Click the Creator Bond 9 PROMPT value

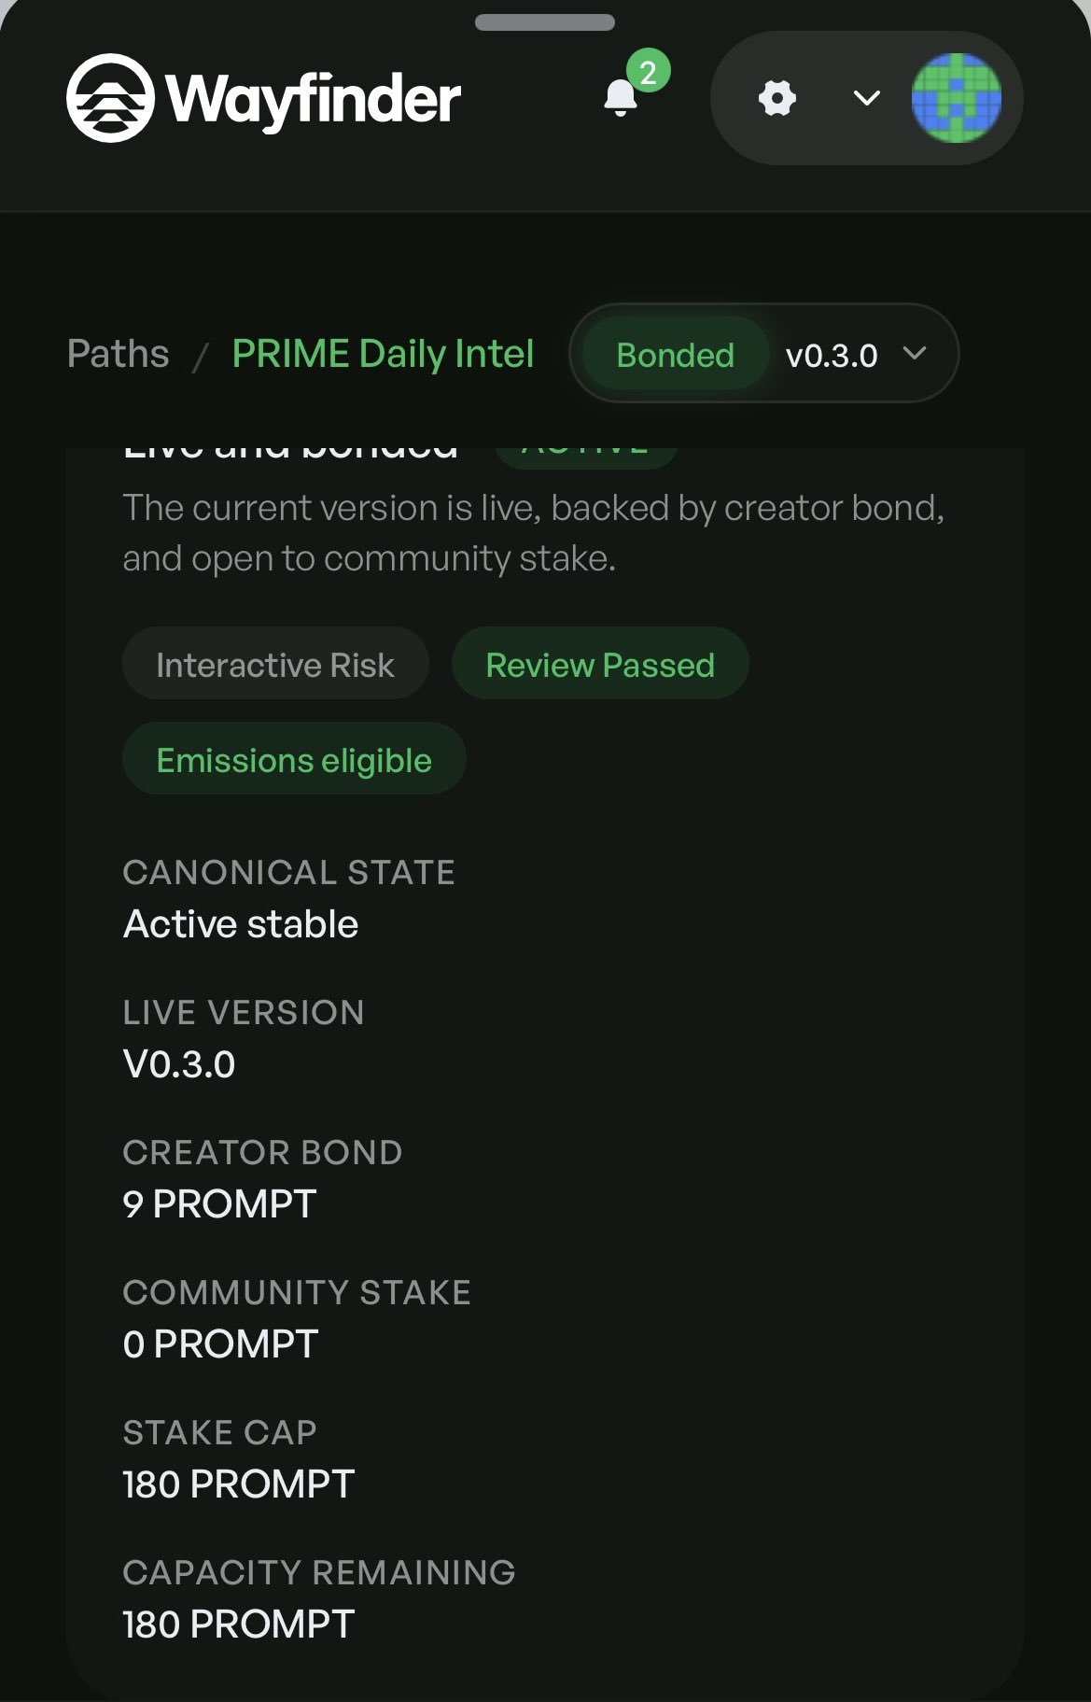pyautogui.click(x=220, y=1203)
